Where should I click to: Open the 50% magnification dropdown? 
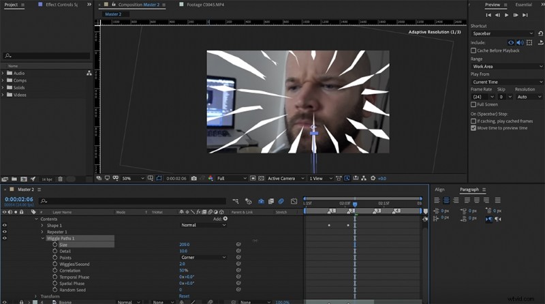click(x=133, y=178)
